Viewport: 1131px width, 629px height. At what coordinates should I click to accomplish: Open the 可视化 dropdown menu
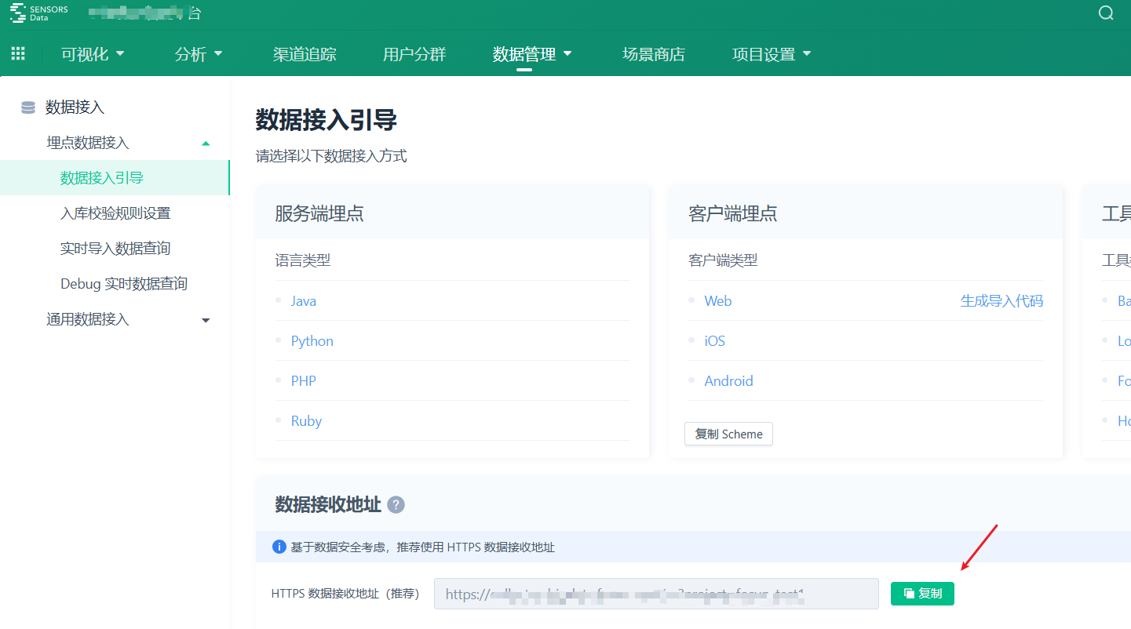[x=93, y=54]
